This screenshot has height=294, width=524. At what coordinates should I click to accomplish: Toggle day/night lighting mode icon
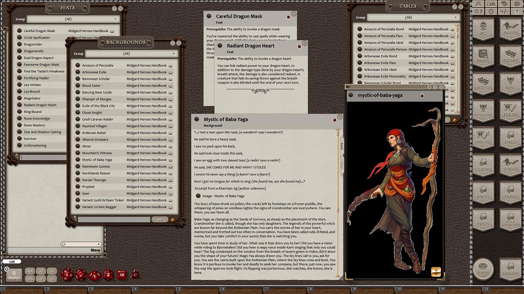coord(478,11)
